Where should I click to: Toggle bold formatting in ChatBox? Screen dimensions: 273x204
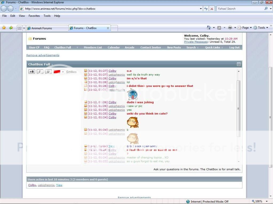point(32,72)
